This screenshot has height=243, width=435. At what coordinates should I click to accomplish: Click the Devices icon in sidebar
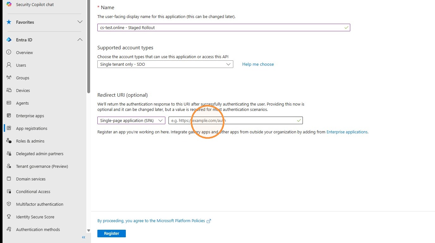9,90
